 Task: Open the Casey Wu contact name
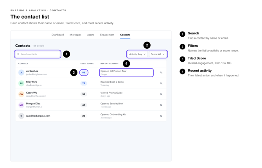point(31,92)
